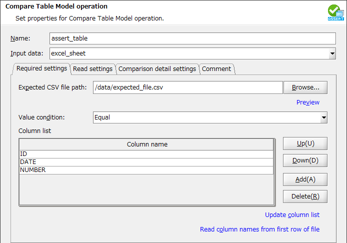Screen dimensions: 347x243
Task: Select the DATE column row
Action: 146,162
